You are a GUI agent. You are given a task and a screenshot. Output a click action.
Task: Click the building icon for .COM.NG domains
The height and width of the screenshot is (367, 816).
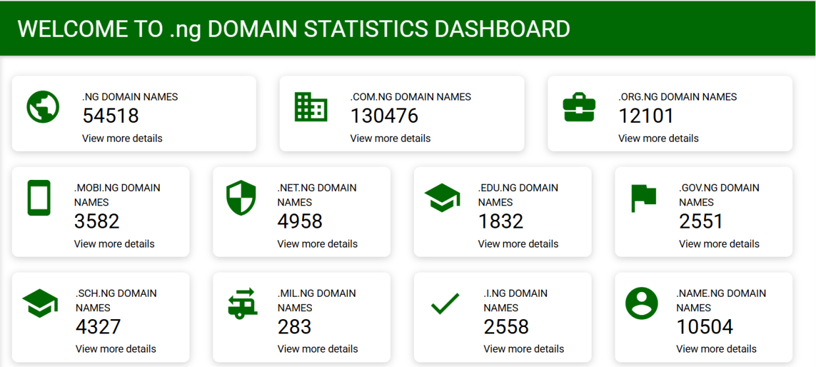click(x=311, y=107)
